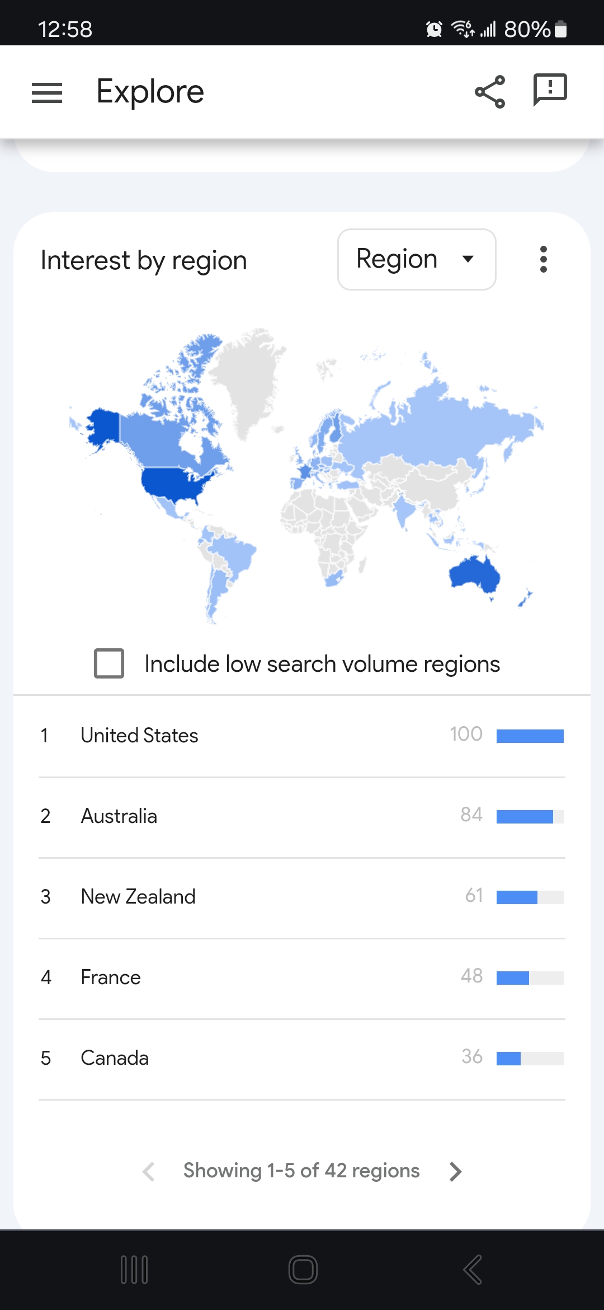Tap the share icon
Viewport: 604px width, 1310px height.
(x=489, y=92)
